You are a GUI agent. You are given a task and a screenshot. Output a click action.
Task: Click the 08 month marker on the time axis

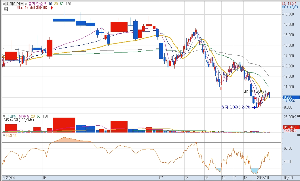(x=186, y=178)
